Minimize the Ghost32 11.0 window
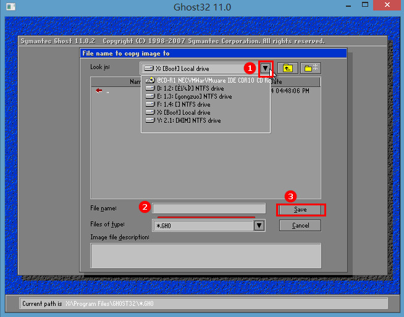 point(348,6)
